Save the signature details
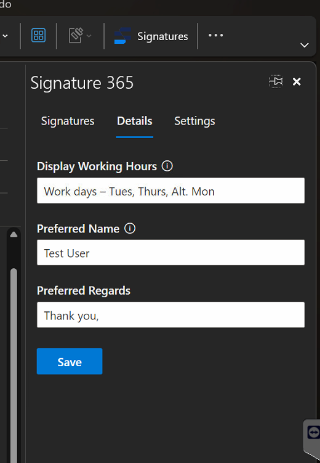Image resolution: width=320 pixels, height=463 pixels. (70, 361)
